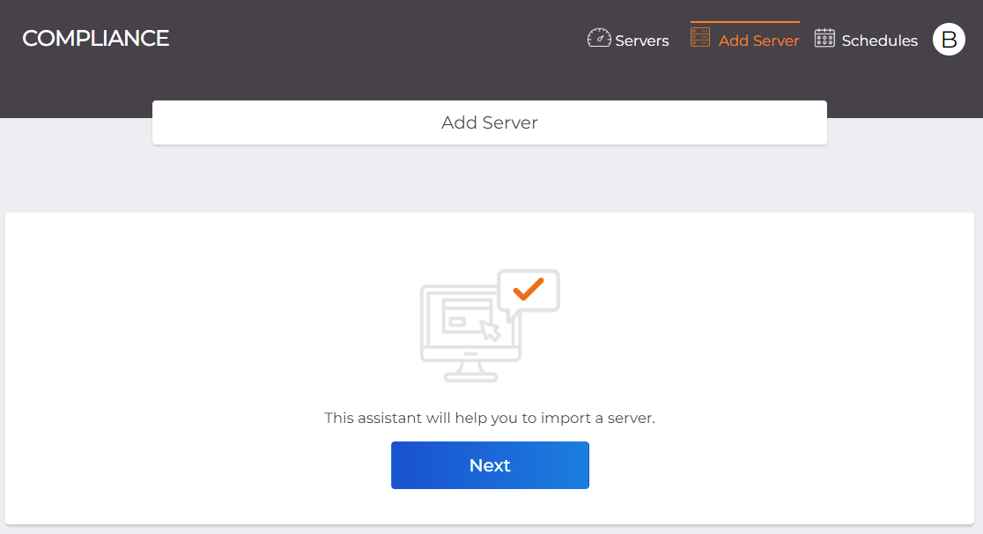The height and width of the screenshot is (534, 983).
Task: Click the Add Server page title bar
Action: coord(490,122)
